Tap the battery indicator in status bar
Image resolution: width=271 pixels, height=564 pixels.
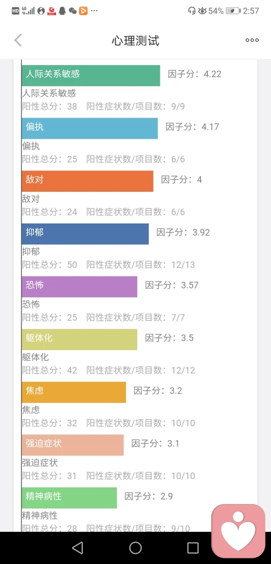pyautogui.click(x=233, y=11)
